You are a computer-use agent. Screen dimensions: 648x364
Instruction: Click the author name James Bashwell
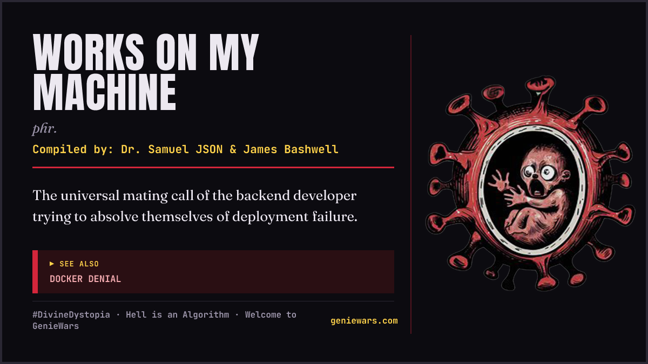(291, 149)
